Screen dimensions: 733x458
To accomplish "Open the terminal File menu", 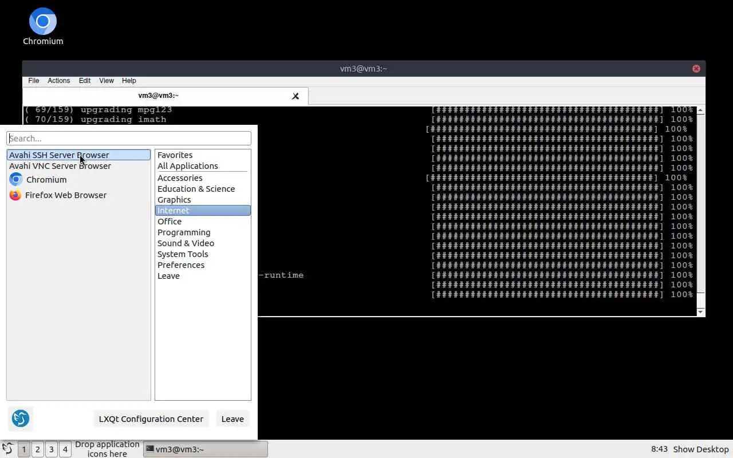I will pyautogui.click(x=34, y=81).
